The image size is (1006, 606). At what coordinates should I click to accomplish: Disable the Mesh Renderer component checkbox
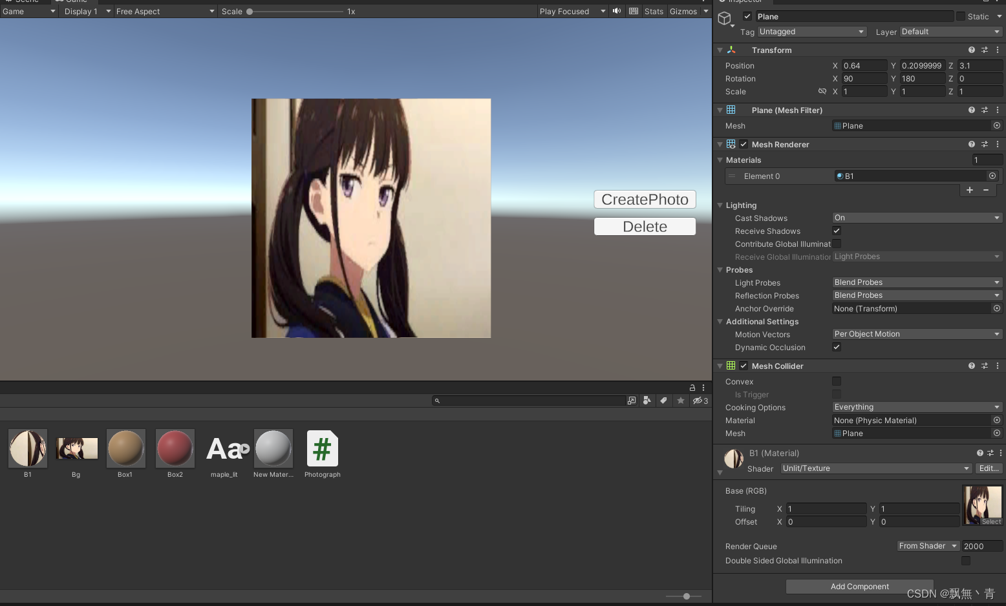tap(744, 144)
